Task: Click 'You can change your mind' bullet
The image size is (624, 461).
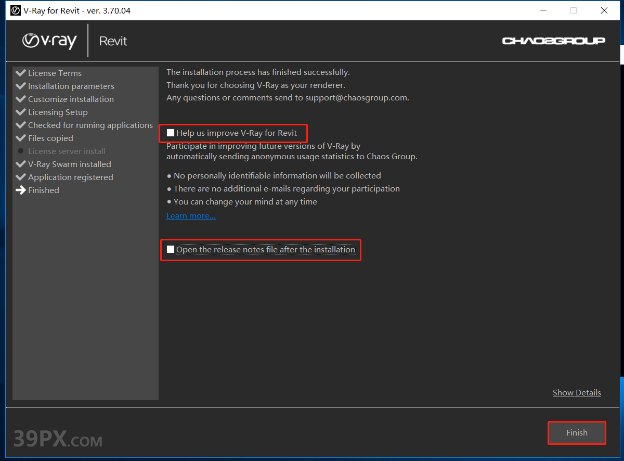Action: pos(242,202)
